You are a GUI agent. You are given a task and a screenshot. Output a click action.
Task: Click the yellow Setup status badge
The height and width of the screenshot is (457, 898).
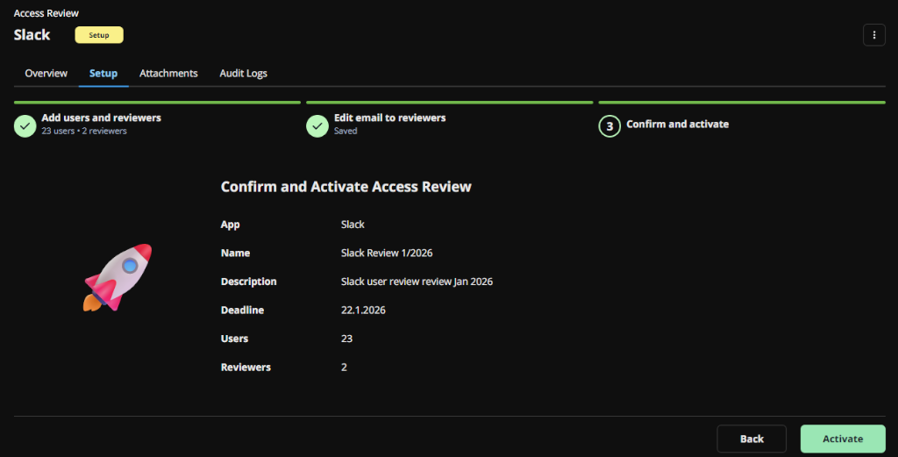click(x=99, y=35)
